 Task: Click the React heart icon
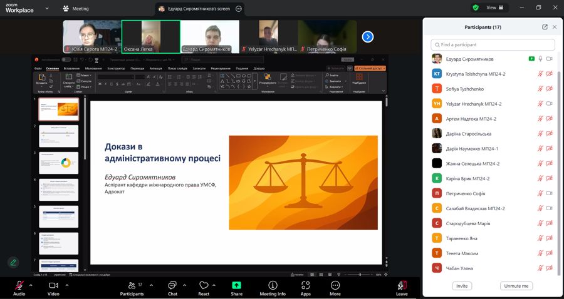tap(204, 288)
